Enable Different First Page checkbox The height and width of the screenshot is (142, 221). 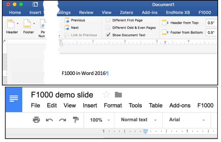[108, 20]
